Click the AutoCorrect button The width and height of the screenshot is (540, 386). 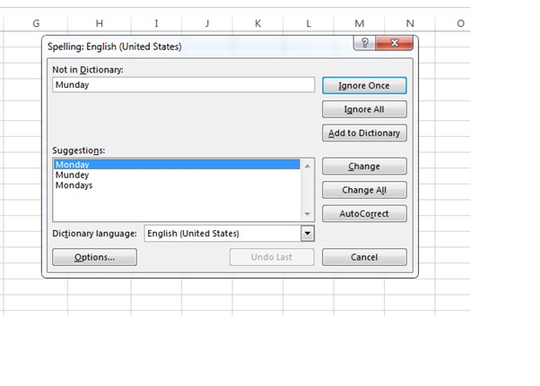coord(364,214)
